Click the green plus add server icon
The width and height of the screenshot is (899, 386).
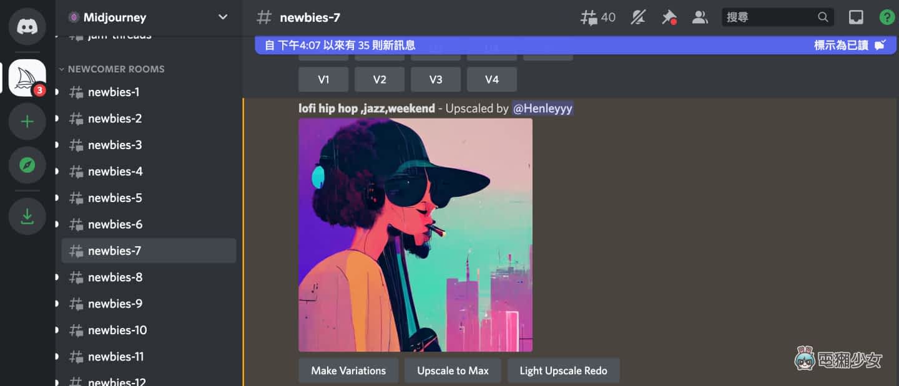(x=27, y=121)
